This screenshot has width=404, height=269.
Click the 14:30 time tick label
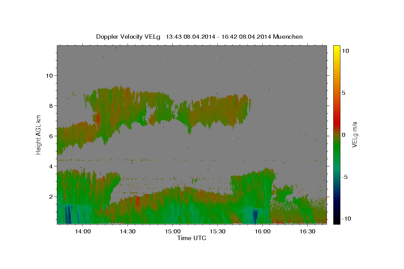[x=128, y=231]
